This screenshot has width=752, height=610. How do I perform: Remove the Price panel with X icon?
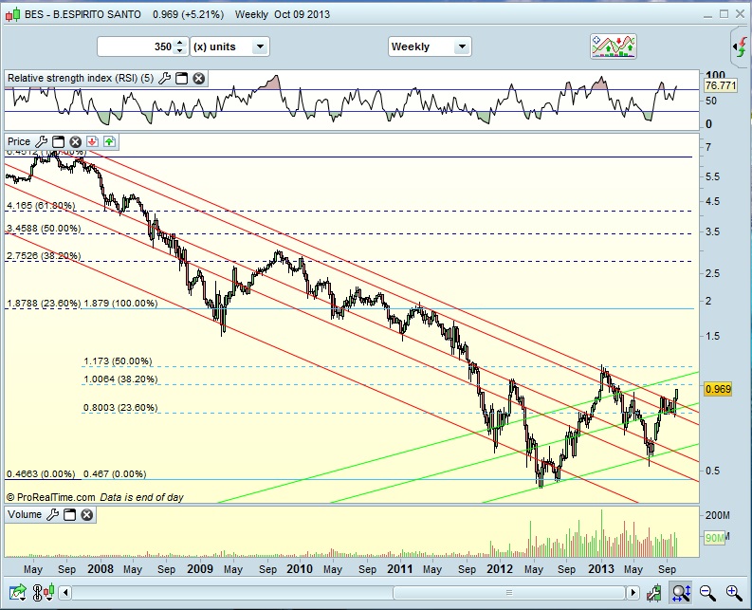pyautogui.click(x=75, y=141)
